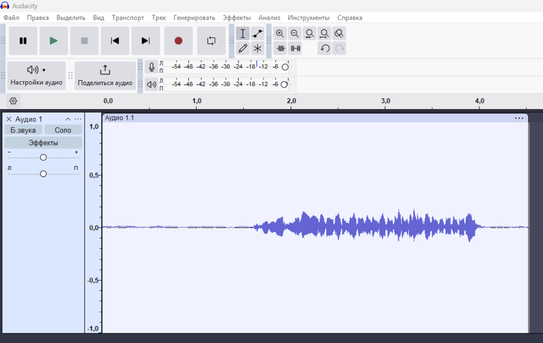Start playback with the green Play button

click(54, 41)
